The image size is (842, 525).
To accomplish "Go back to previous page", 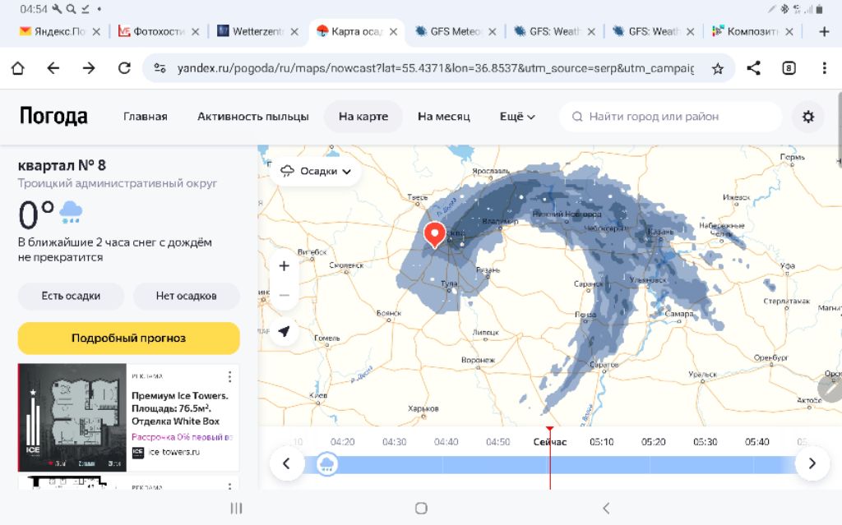I will 53,68.
